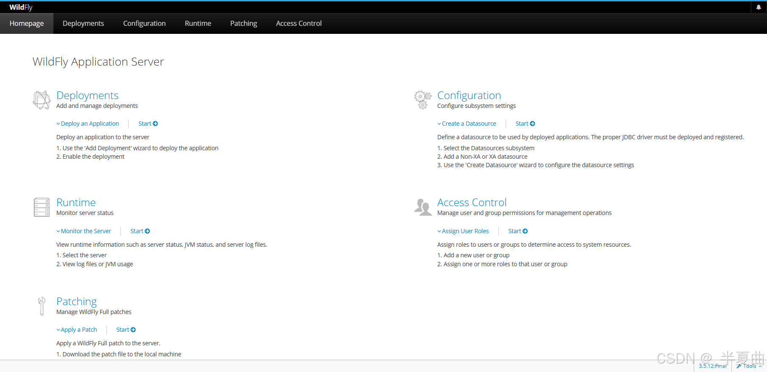The image size is (767, 372).
Task: Open the Deployments tab in navigation bar
Action: coord(83,23)
